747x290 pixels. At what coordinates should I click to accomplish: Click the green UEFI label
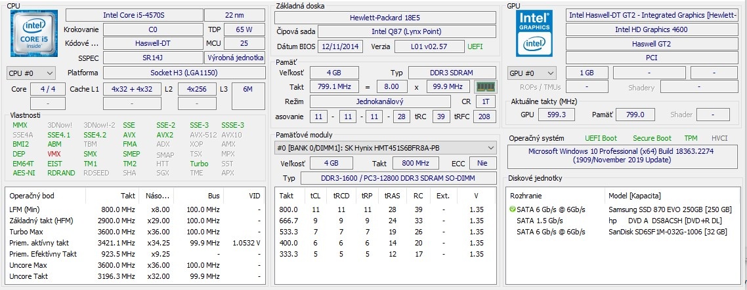[475, 46]
